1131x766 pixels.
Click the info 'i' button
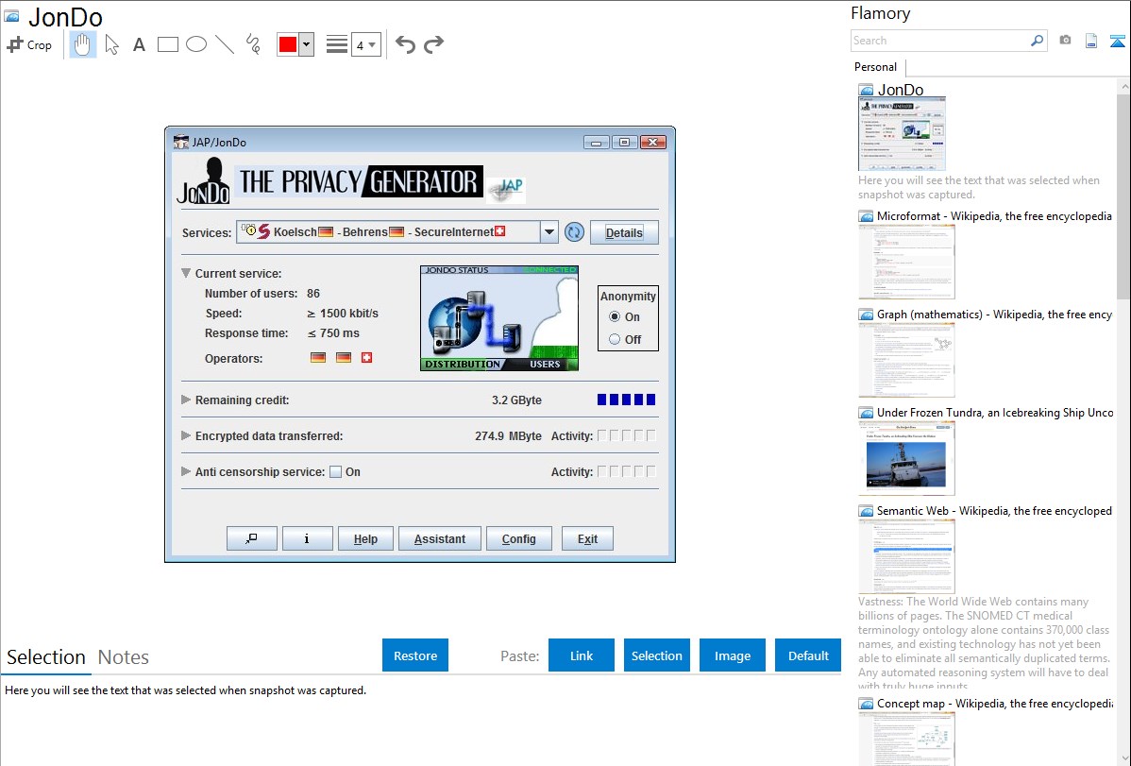click(x=307, y=538)
